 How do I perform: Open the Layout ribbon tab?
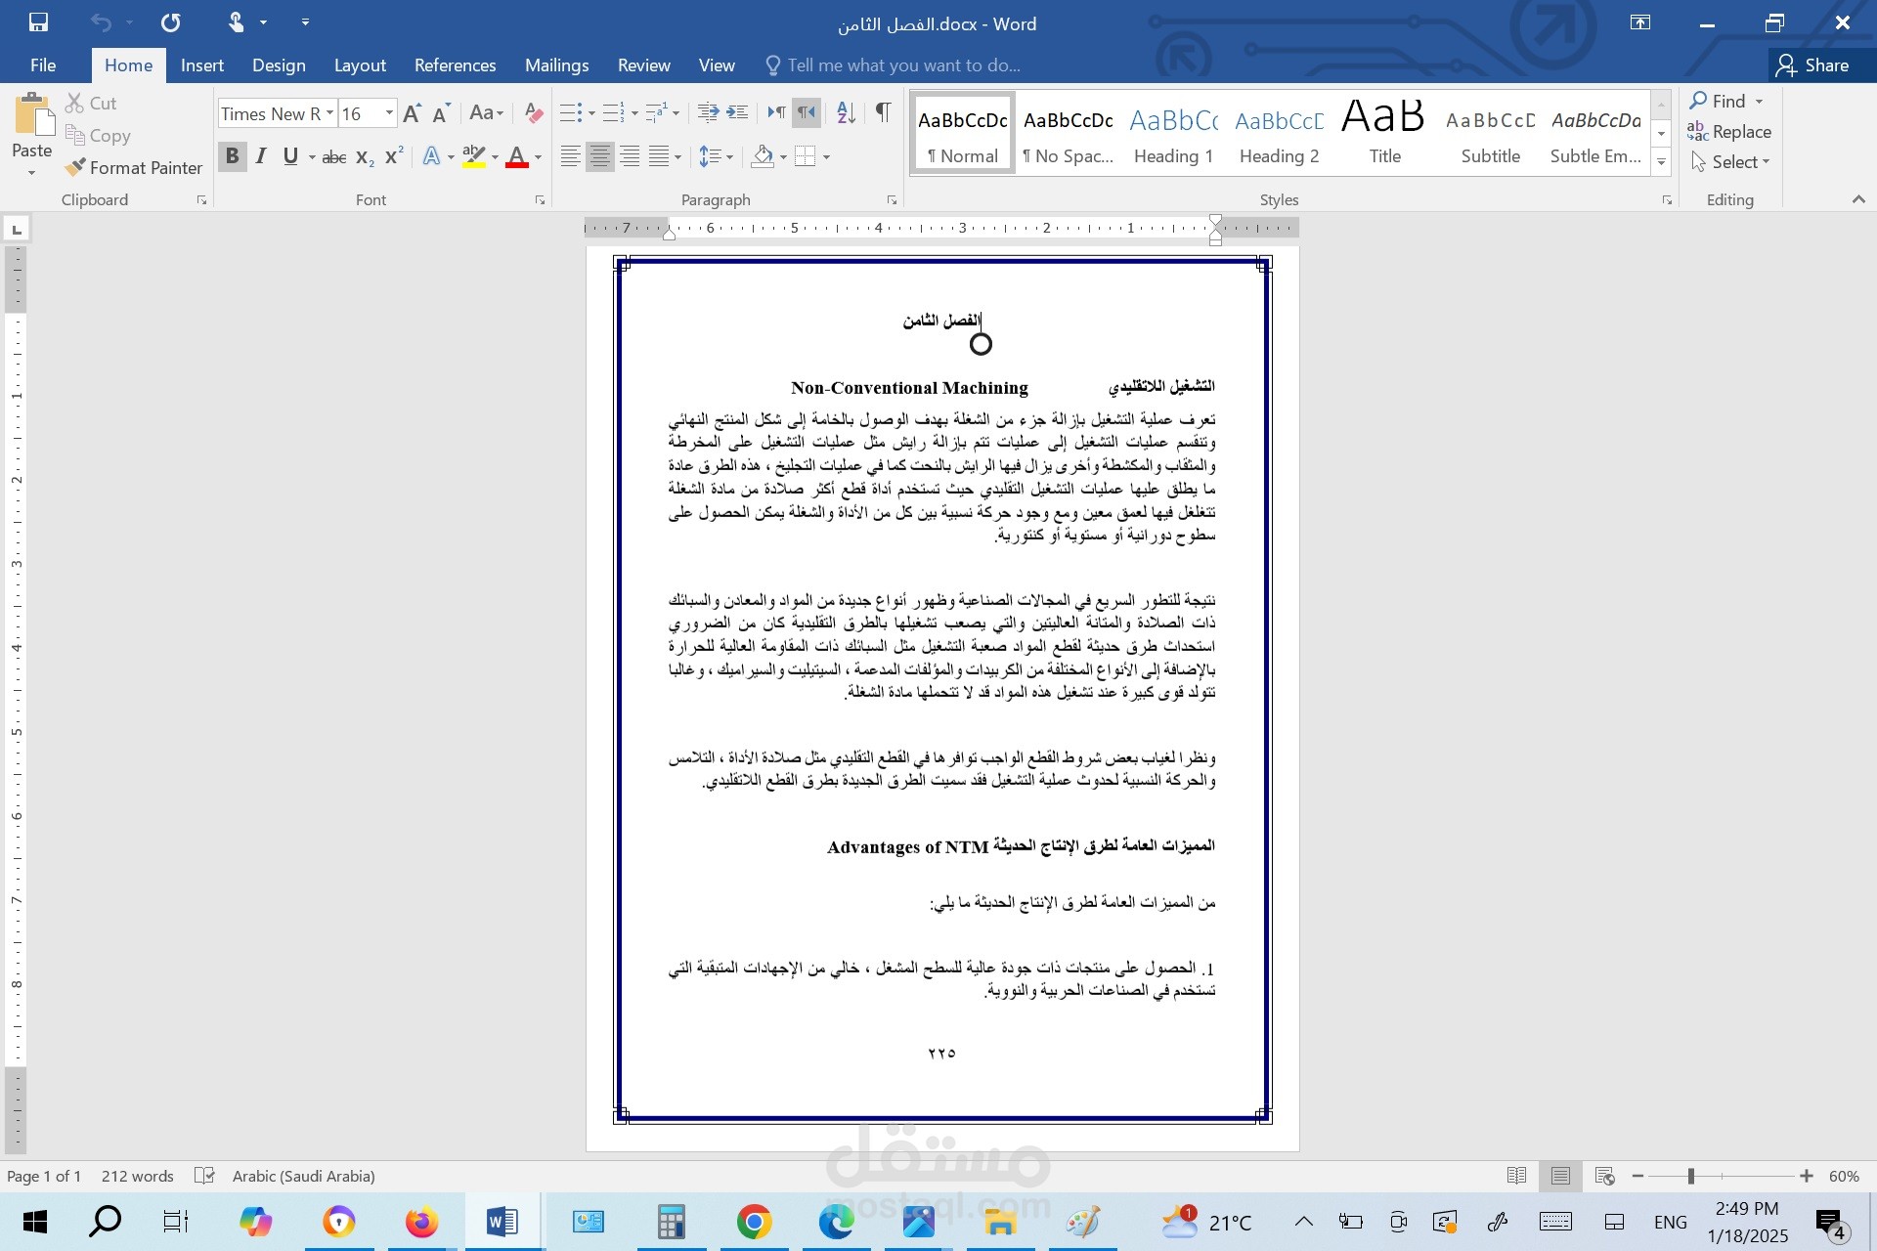point(360,65)
